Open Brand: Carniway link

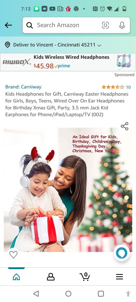23,87
